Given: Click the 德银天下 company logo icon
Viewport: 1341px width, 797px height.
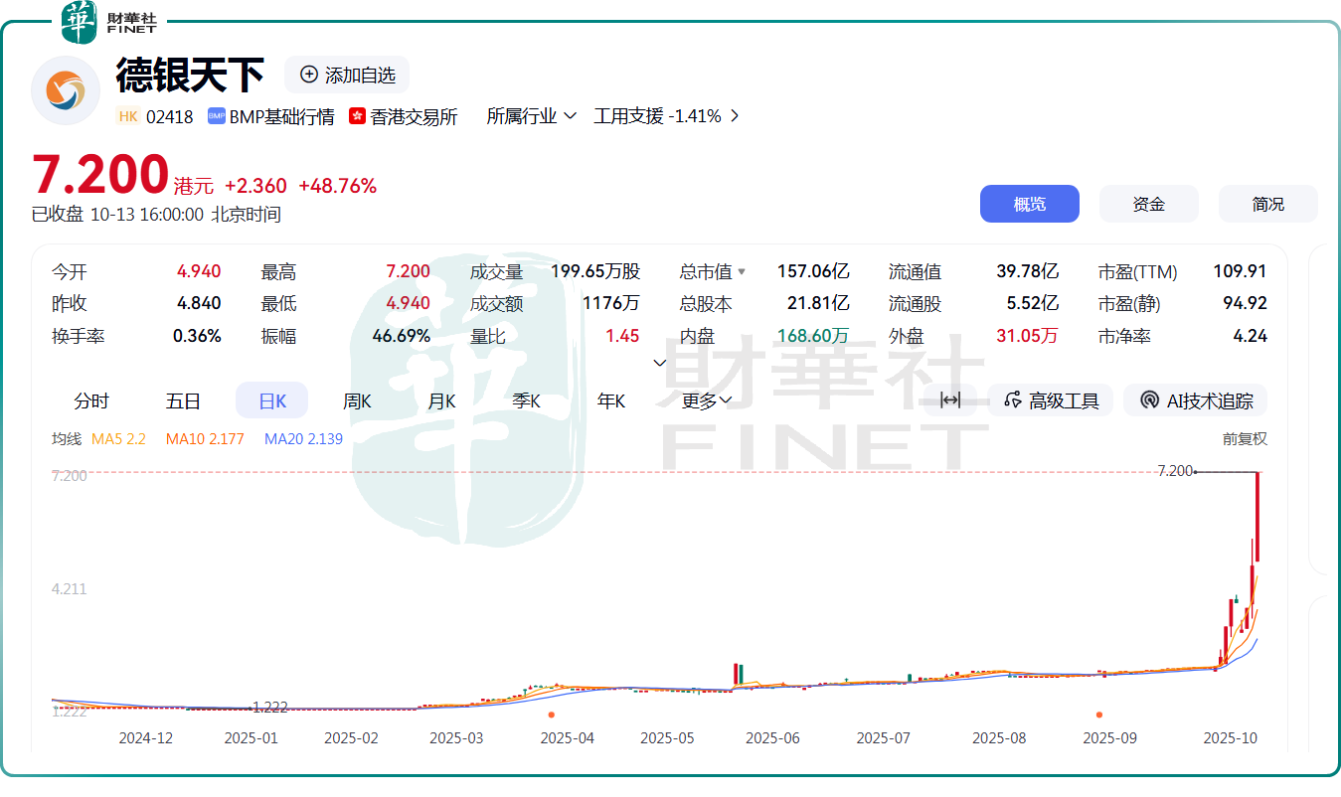Looking at the screenshot, I should [x=66, y=90].
